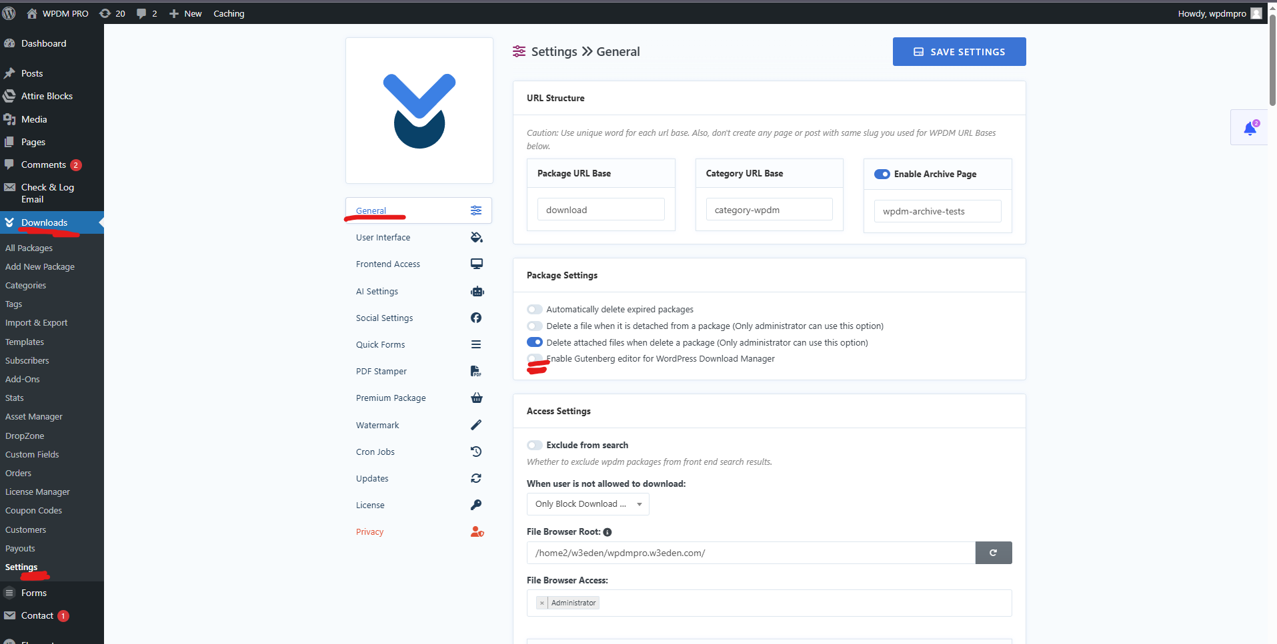Click the Category URL Base field
The width and height of the screenshot is (1277, 644).
769,210
